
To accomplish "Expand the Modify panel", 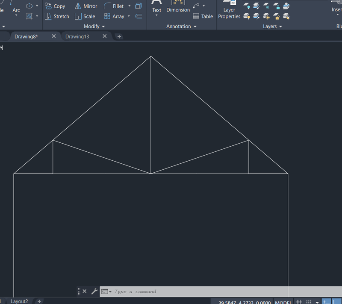I will 102,26.
